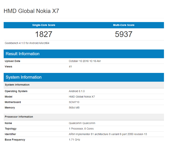Click the Views count of 41
The width and height of the screenshot is (171, 144).
pos(70,67)
